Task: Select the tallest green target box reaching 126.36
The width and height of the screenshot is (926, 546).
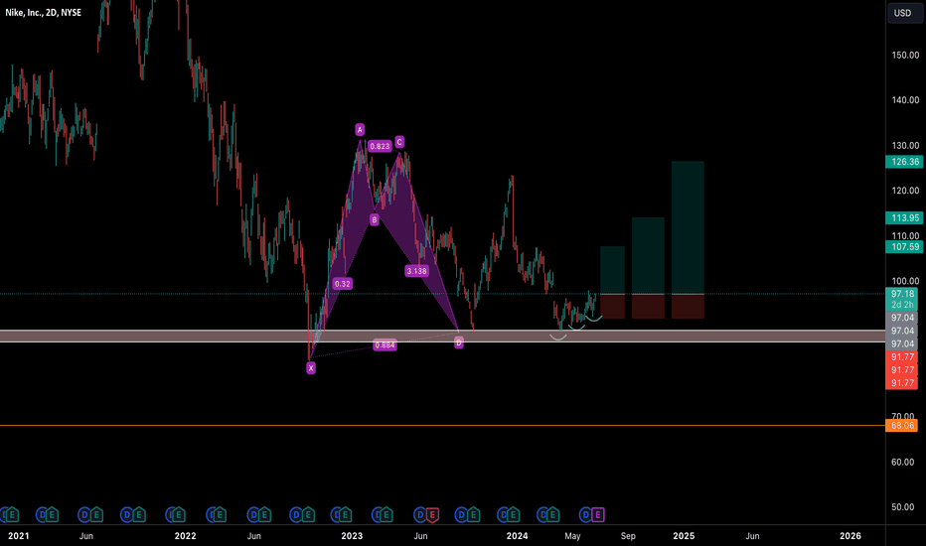Action: 688,227
